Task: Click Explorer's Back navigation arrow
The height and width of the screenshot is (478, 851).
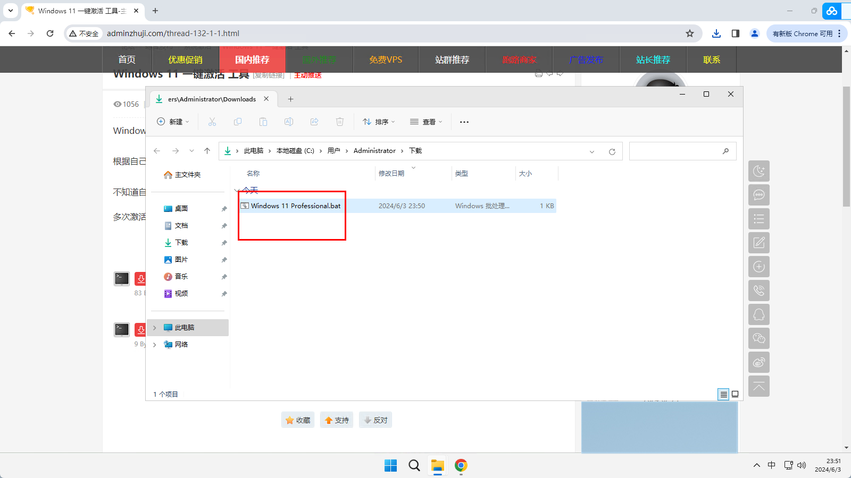Action: coord(157,151)
